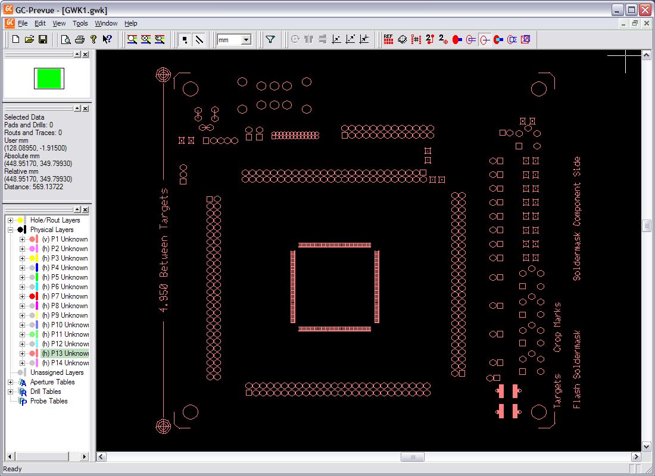
Task: Toggle the P11 layer visibility dot
Action: pyautogui.click(x=32, y=334)
